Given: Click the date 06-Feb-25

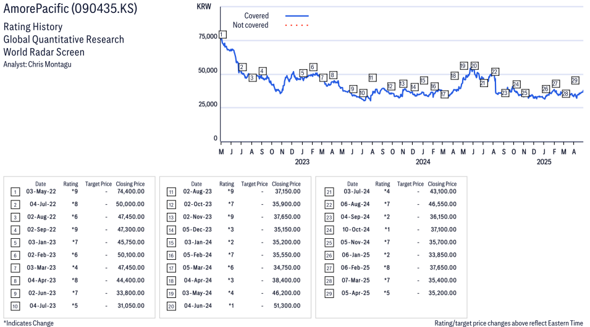Looking at the screenshot, I should tap(355, 268).
